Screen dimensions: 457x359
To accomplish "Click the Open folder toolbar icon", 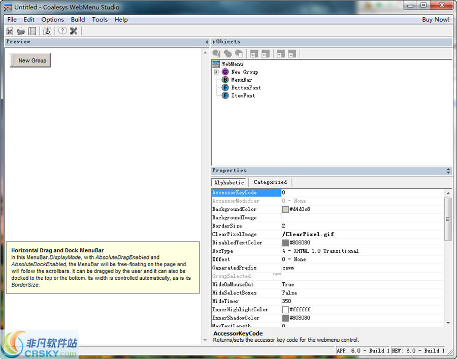I will pyautogui.click(x=21, y=31).
